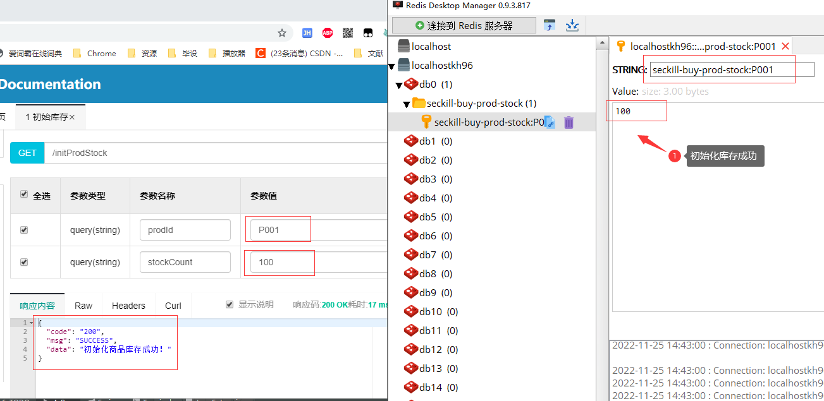Open the 文献 bookmarks folder

369,54
